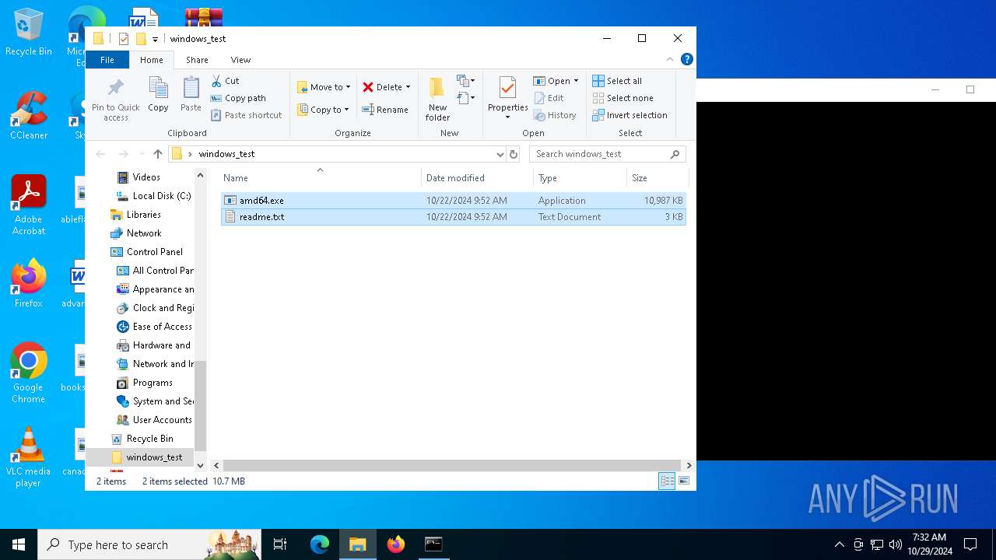The width and height of the screenshot is (996, 560).
Task: Rename the selected file
Action: [385, 110]
